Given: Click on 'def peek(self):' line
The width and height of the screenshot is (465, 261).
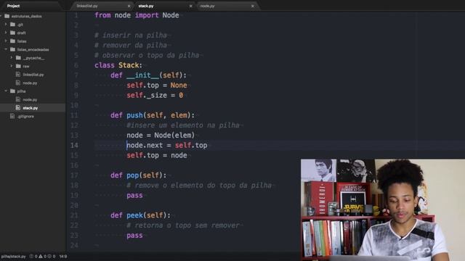Looking at the screenshot, I should coord(140,215).
